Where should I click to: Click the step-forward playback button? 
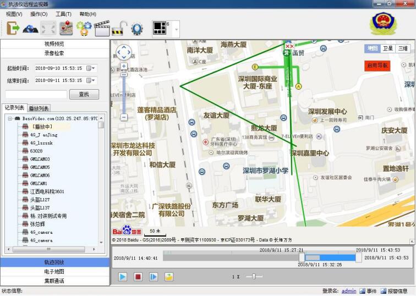coord(154,277)
